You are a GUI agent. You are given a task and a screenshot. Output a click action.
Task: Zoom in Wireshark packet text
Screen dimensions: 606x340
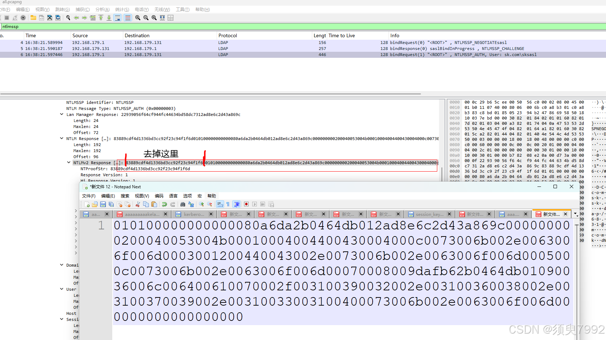(x=138, y=18)
